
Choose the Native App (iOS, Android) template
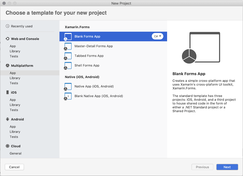pyautogui.click(x=113, y=86)
